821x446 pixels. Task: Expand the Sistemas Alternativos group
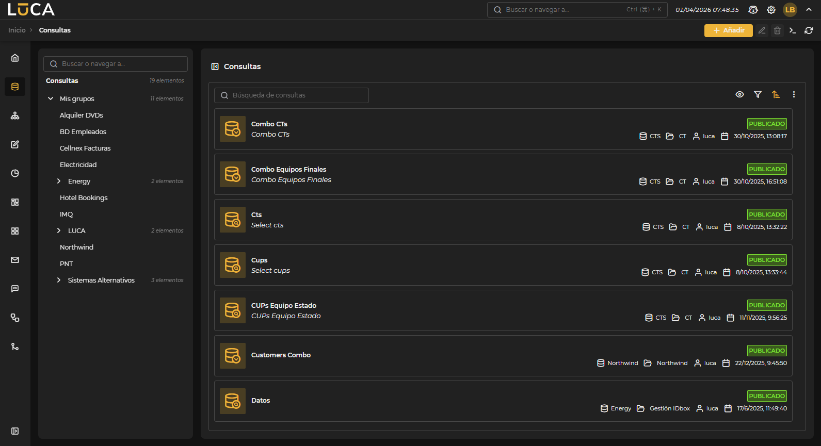tap(59, 280)
